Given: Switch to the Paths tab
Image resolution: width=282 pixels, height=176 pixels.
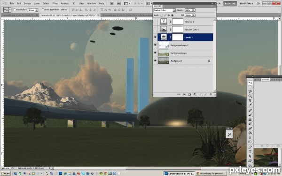Looking at the screenshot, I should pyautogui.click(x=265, y=79).
